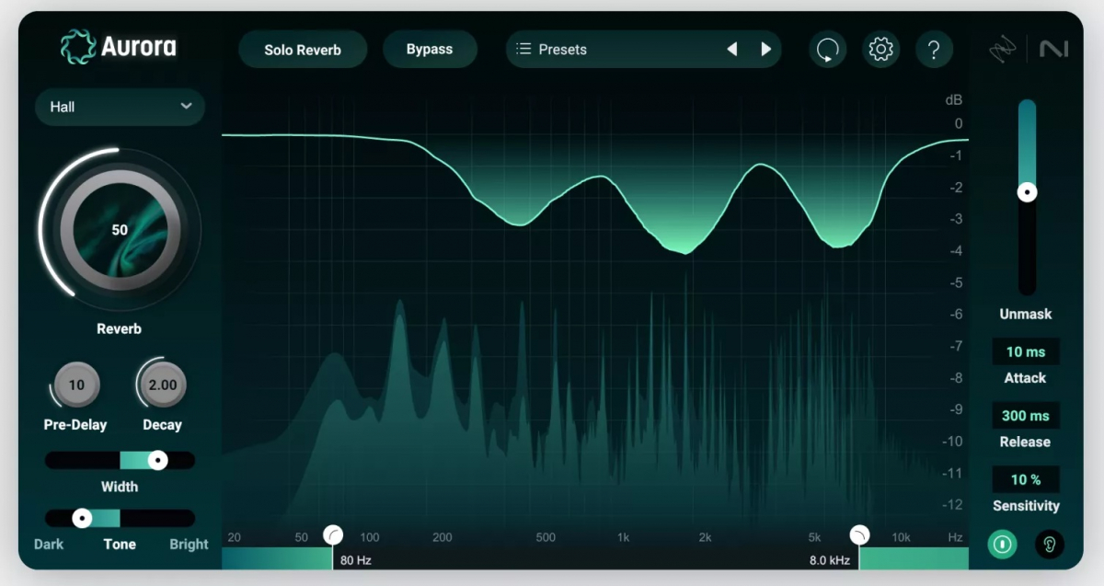This screenshot has width=1104, height=586.
Task: Click the 80 Hz low-cut filter handle
Action: pyautogui.click(x=333, y=535)
